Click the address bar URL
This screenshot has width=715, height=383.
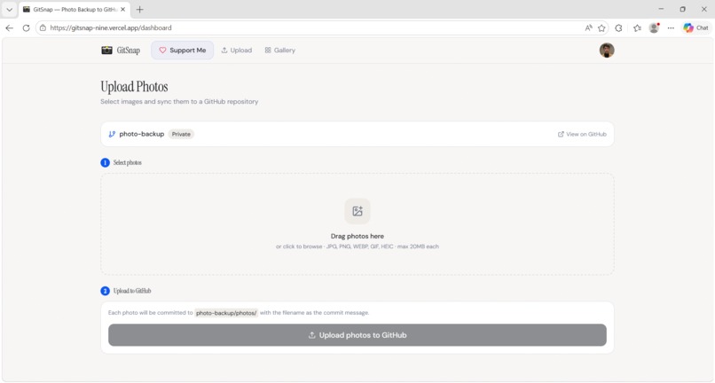[x=111, y=27]
